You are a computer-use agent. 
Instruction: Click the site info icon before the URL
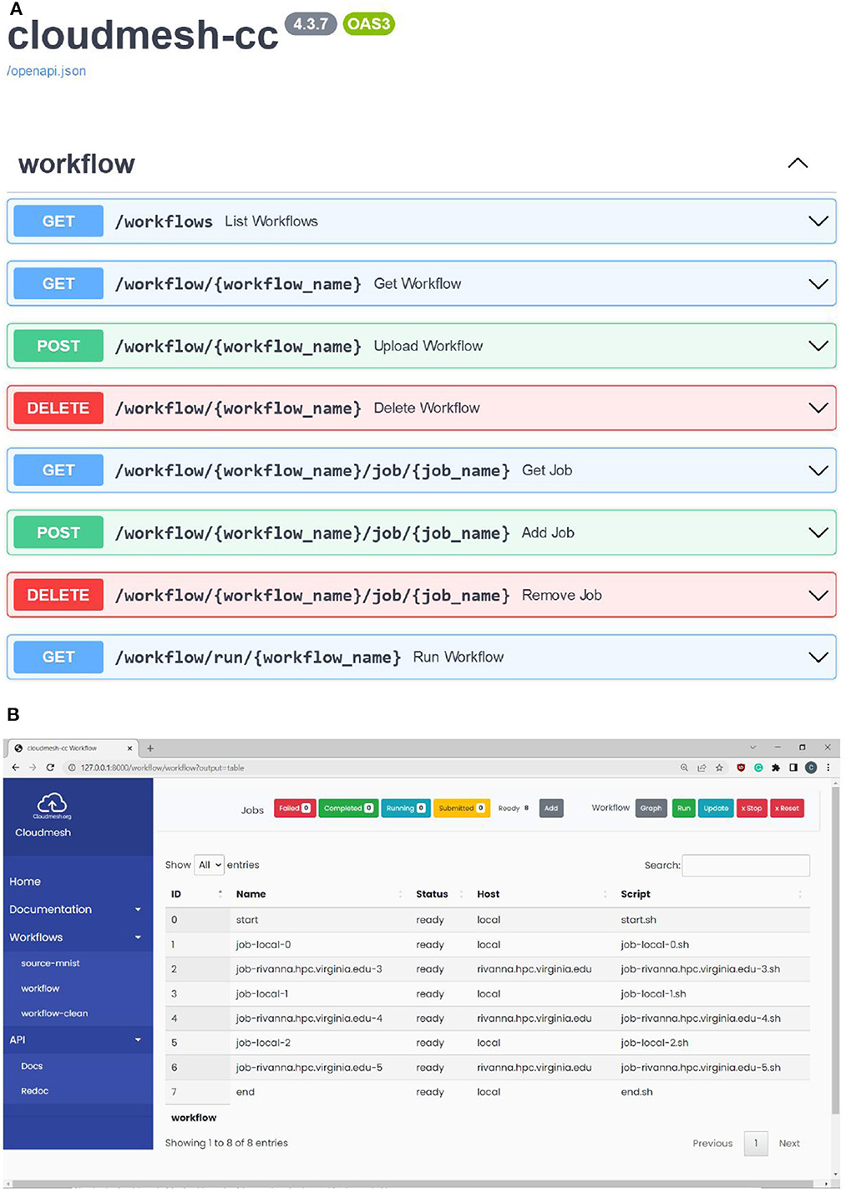[72, 768]
